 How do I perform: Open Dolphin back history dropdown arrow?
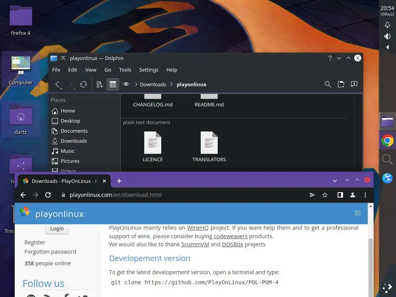click(61, 89)
